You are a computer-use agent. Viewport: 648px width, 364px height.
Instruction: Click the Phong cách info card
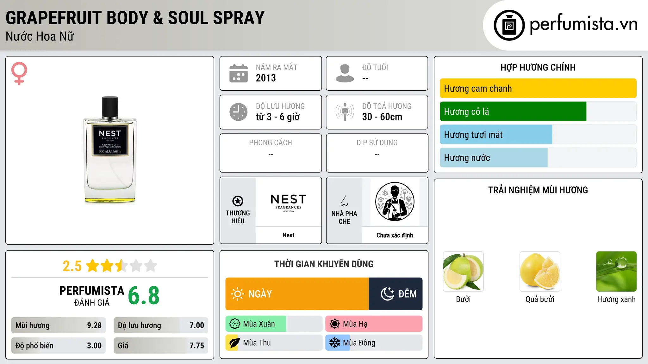pyautogui.click(x=271, y=153)
